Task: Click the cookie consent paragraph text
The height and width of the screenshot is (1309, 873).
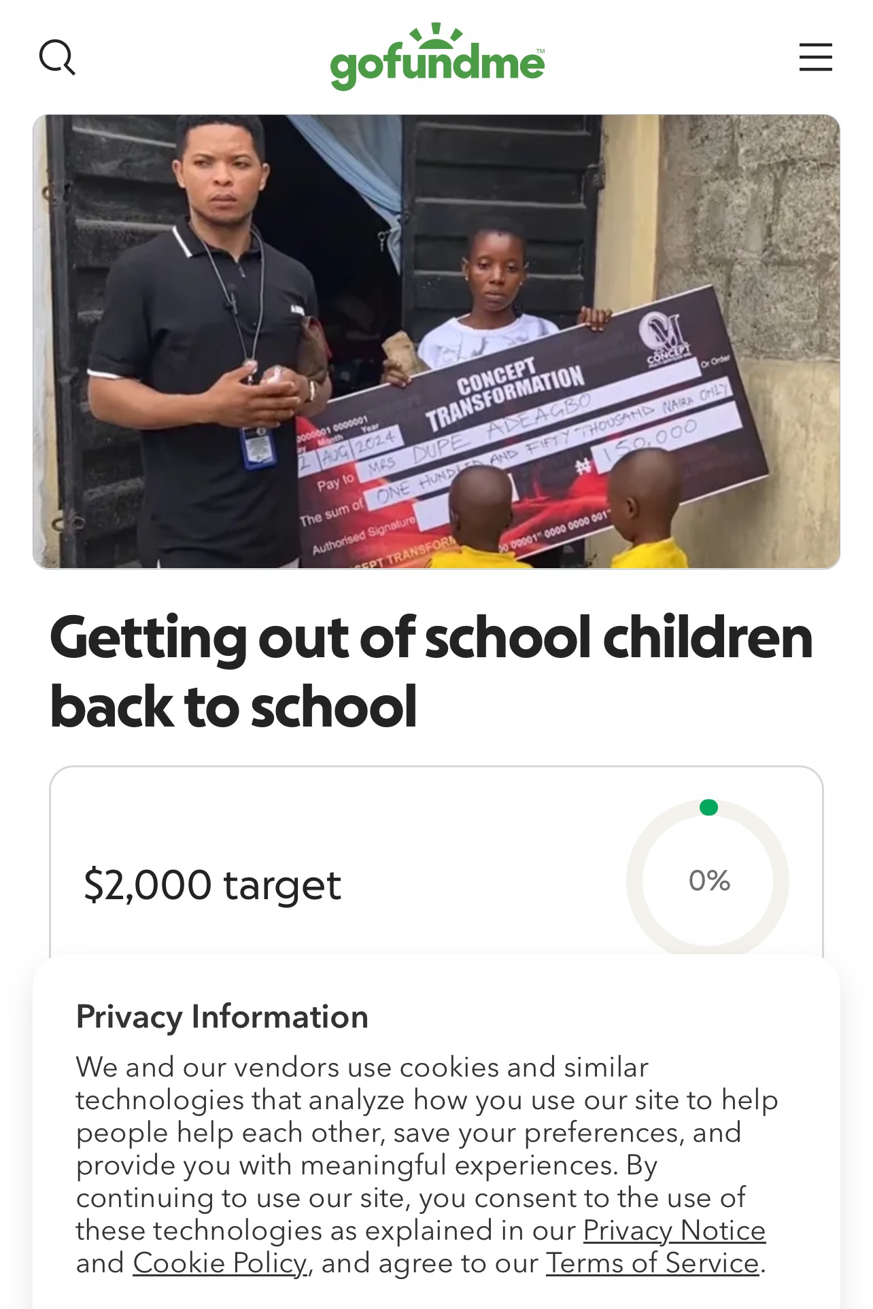Action: click(427, 1165)
